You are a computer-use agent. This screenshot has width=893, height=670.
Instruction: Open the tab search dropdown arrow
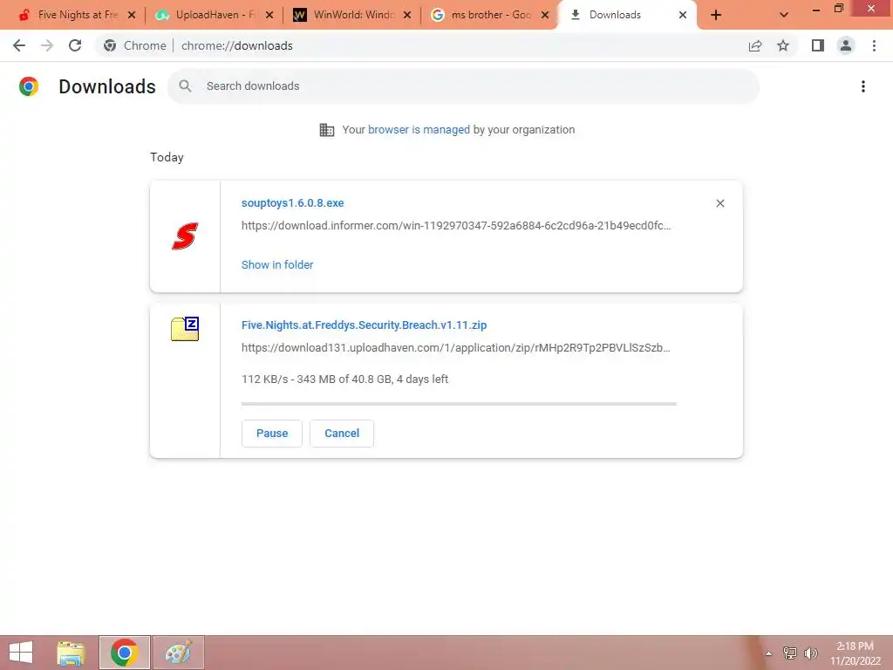(784, 15)
